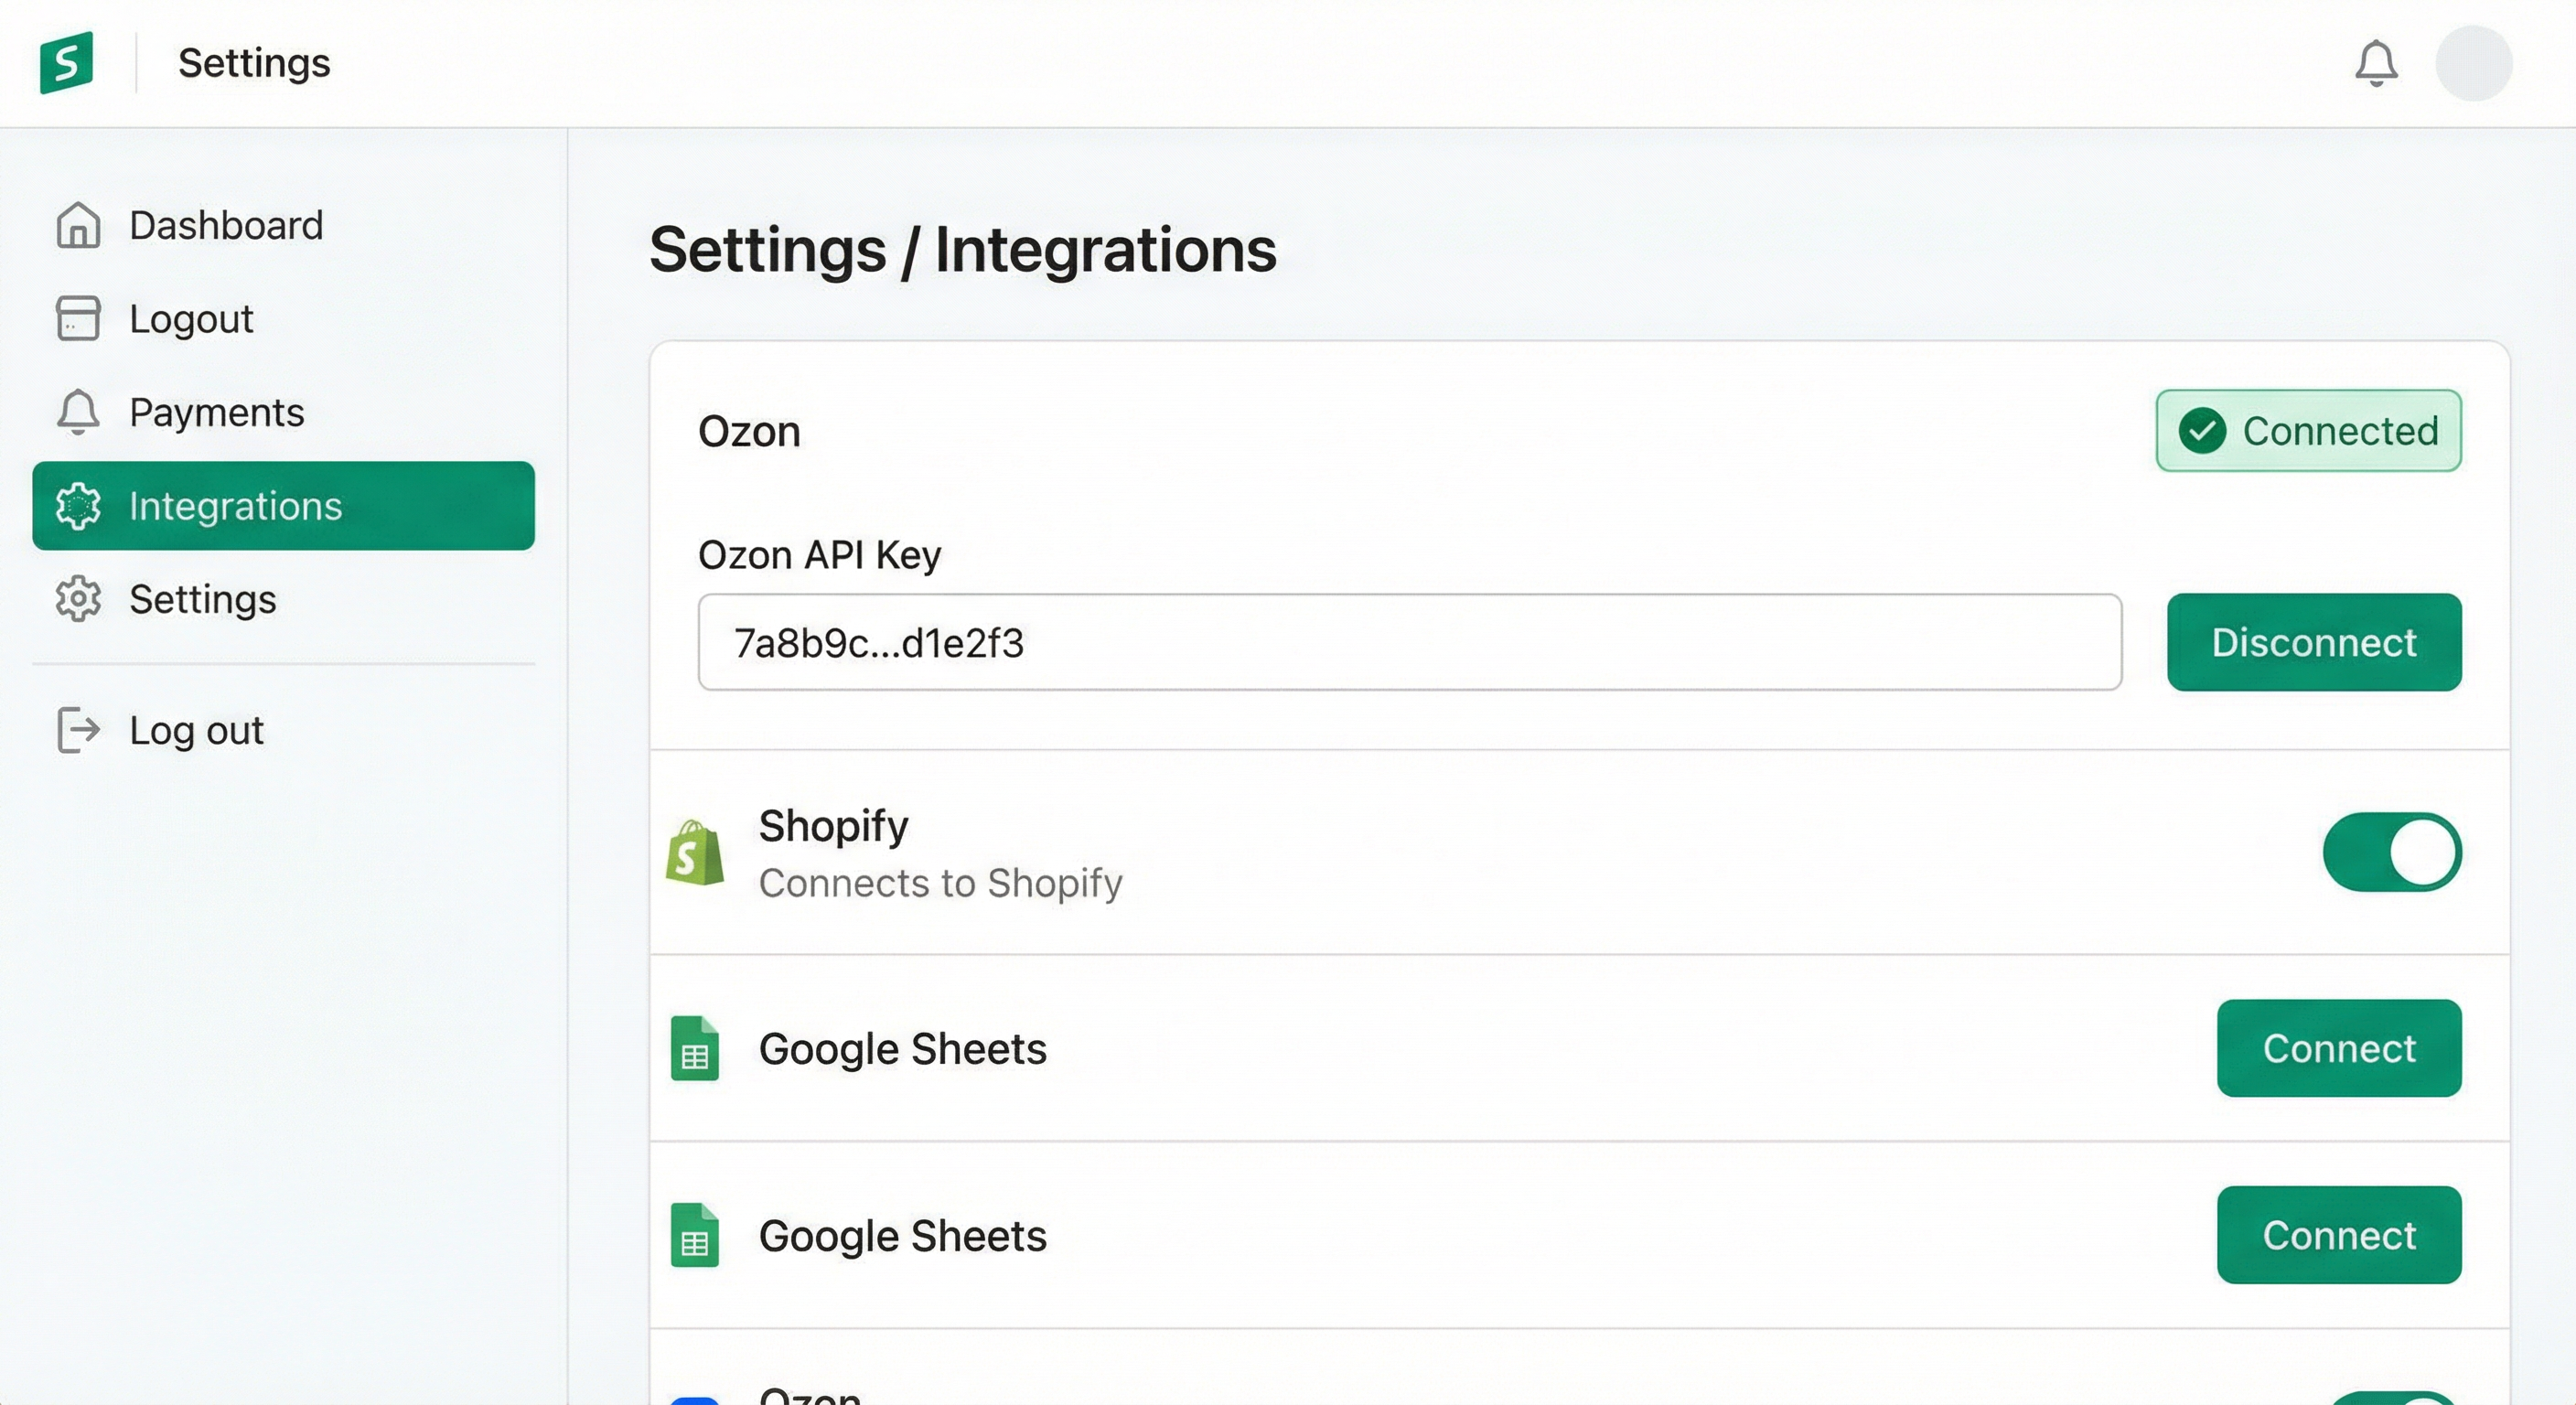Viewport: 2576px width, 1405px height.
Task: Click the Shopify bag icon
Action: 695,853
